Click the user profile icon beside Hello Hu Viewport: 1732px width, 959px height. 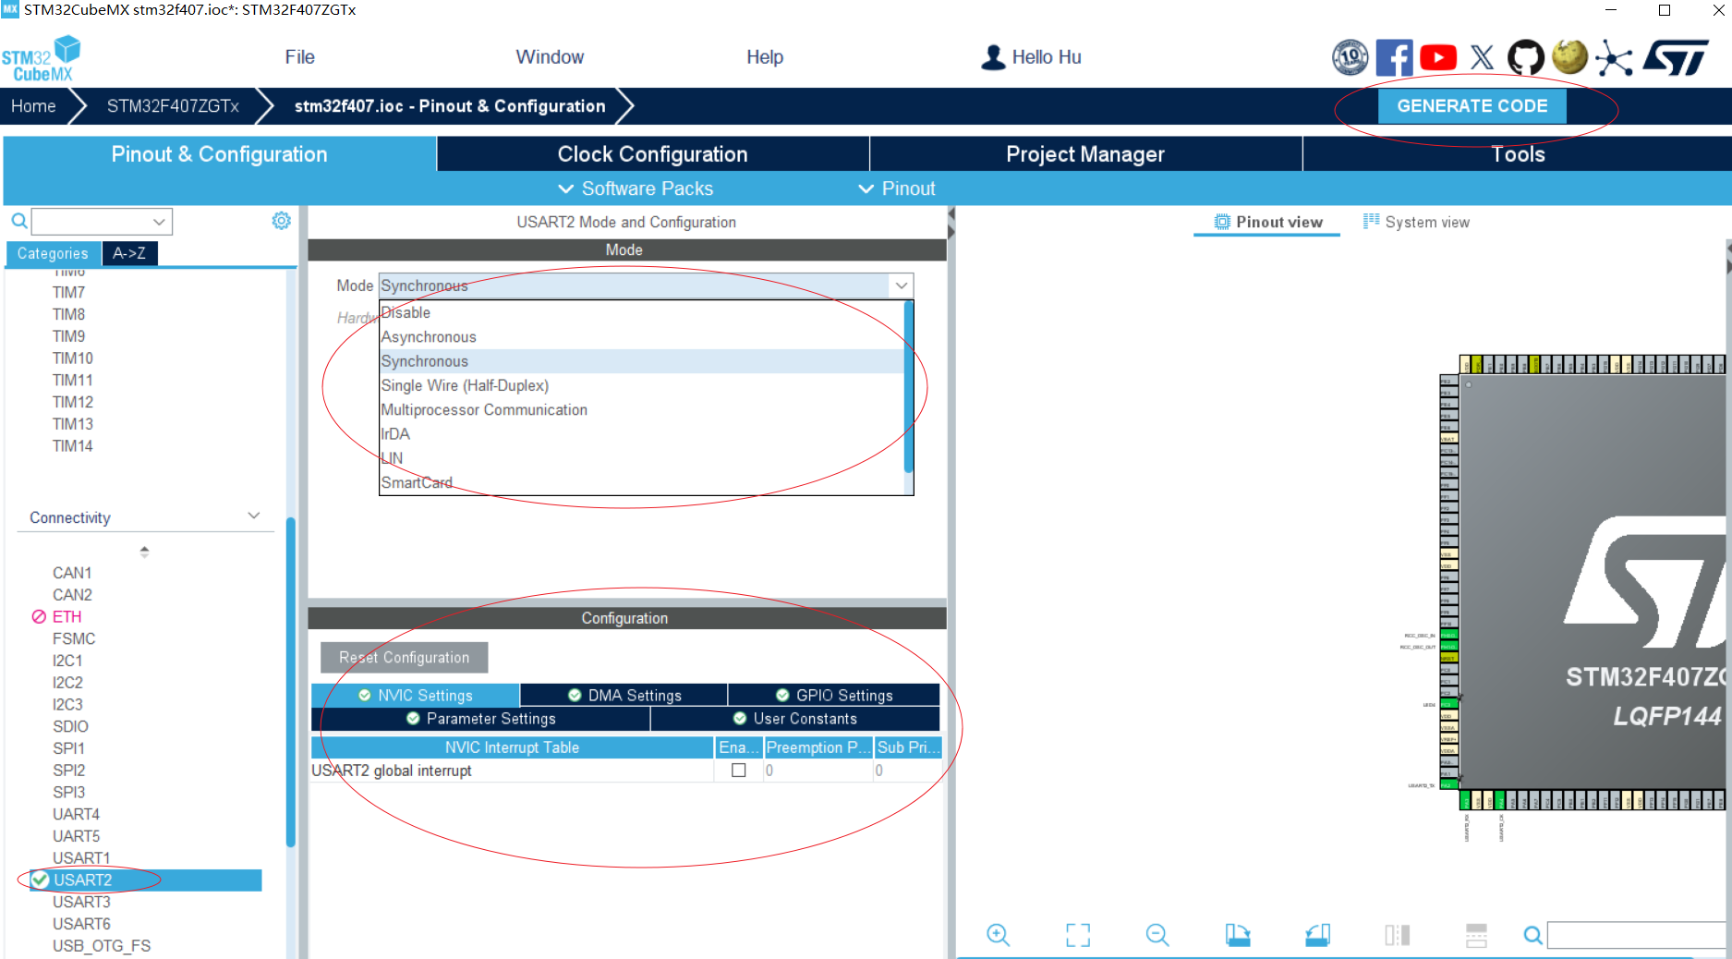pyautogui.click(x=993, y=57)
